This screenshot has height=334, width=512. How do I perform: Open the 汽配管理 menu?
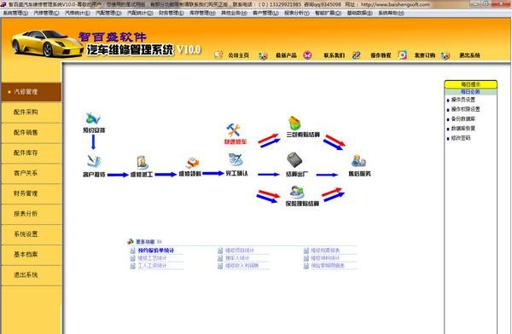coord(108,13)
